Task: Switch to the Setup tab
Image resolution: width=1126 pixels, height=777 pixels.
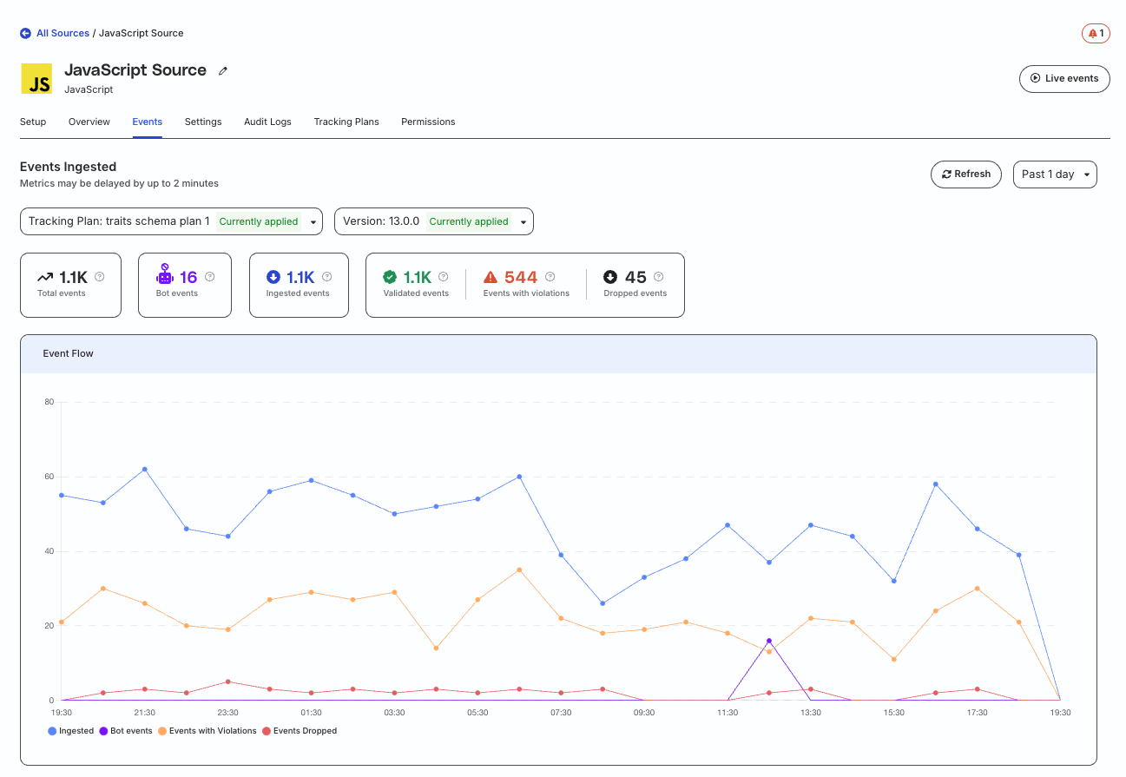Action: (33, 122)
